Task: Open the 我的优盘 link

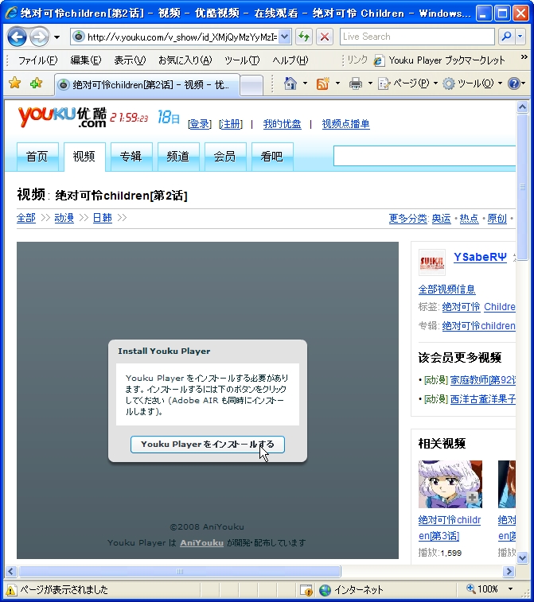Action: click(282, 124)
